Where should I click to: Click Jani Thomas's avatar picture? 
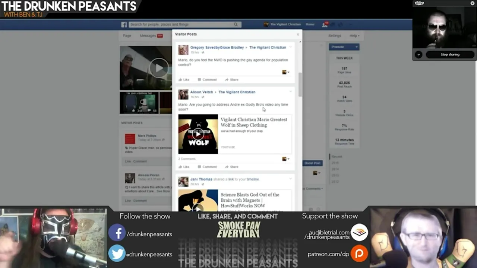pos(183,182)
